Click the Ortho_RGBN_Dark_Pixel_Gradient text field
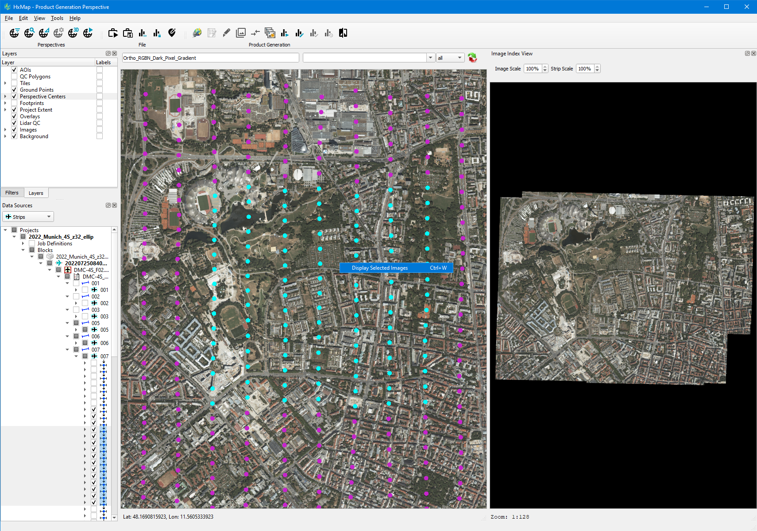The image size is (757, 531). [x=210, y=58]
